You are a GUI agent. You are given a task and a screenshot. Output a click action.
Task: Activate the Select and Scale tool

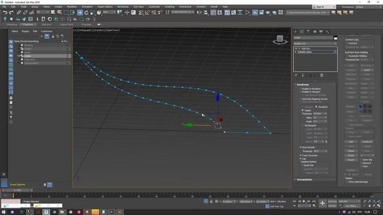tap(93, 12)
